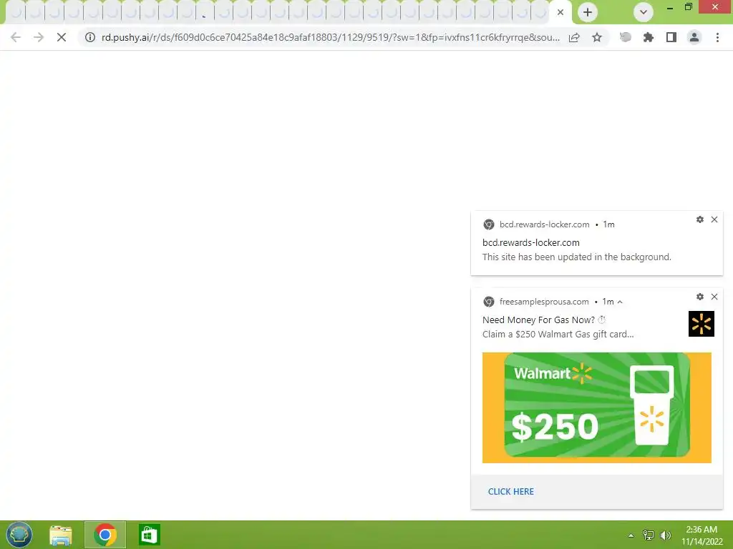Click the Chrome taskbar icon
Image resolution: width=733 pixels, height=549 pixels.
pos(105,535)
